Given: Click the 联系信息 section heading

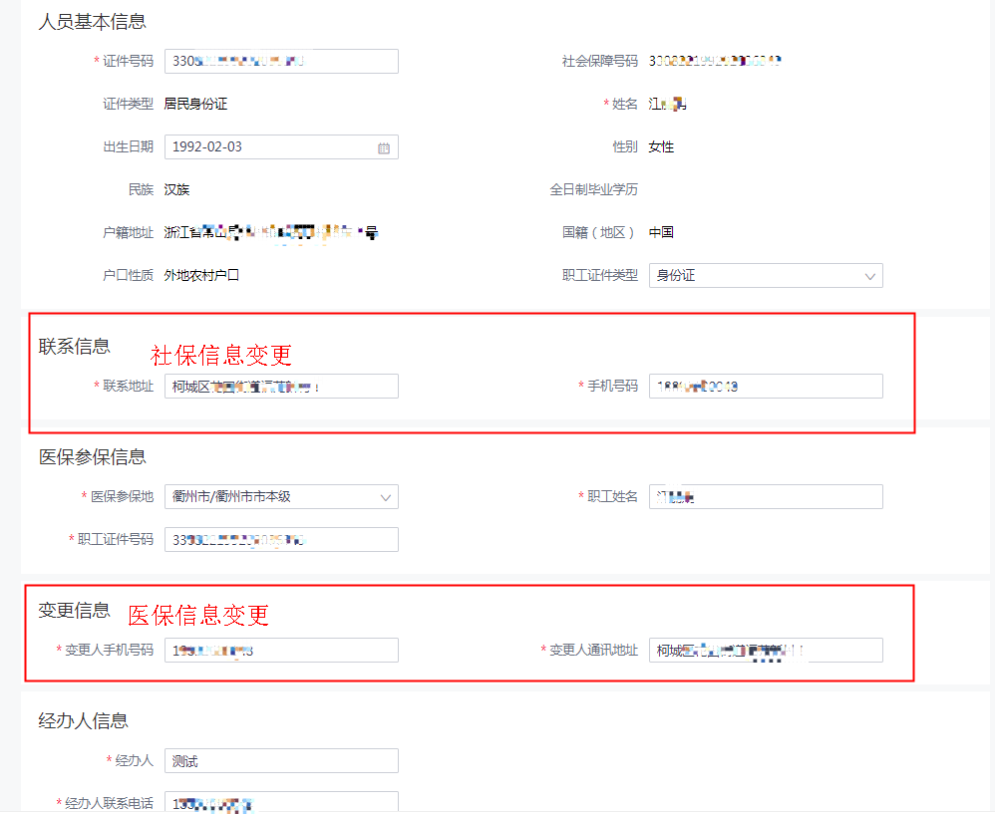Looking at the screenshot, I should pos(75,347).
